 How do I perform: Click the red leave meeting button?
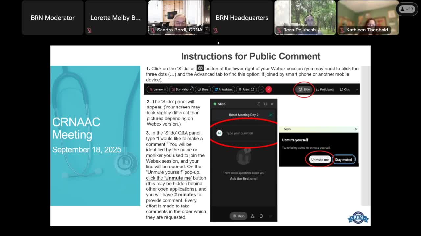click(269, 89)
